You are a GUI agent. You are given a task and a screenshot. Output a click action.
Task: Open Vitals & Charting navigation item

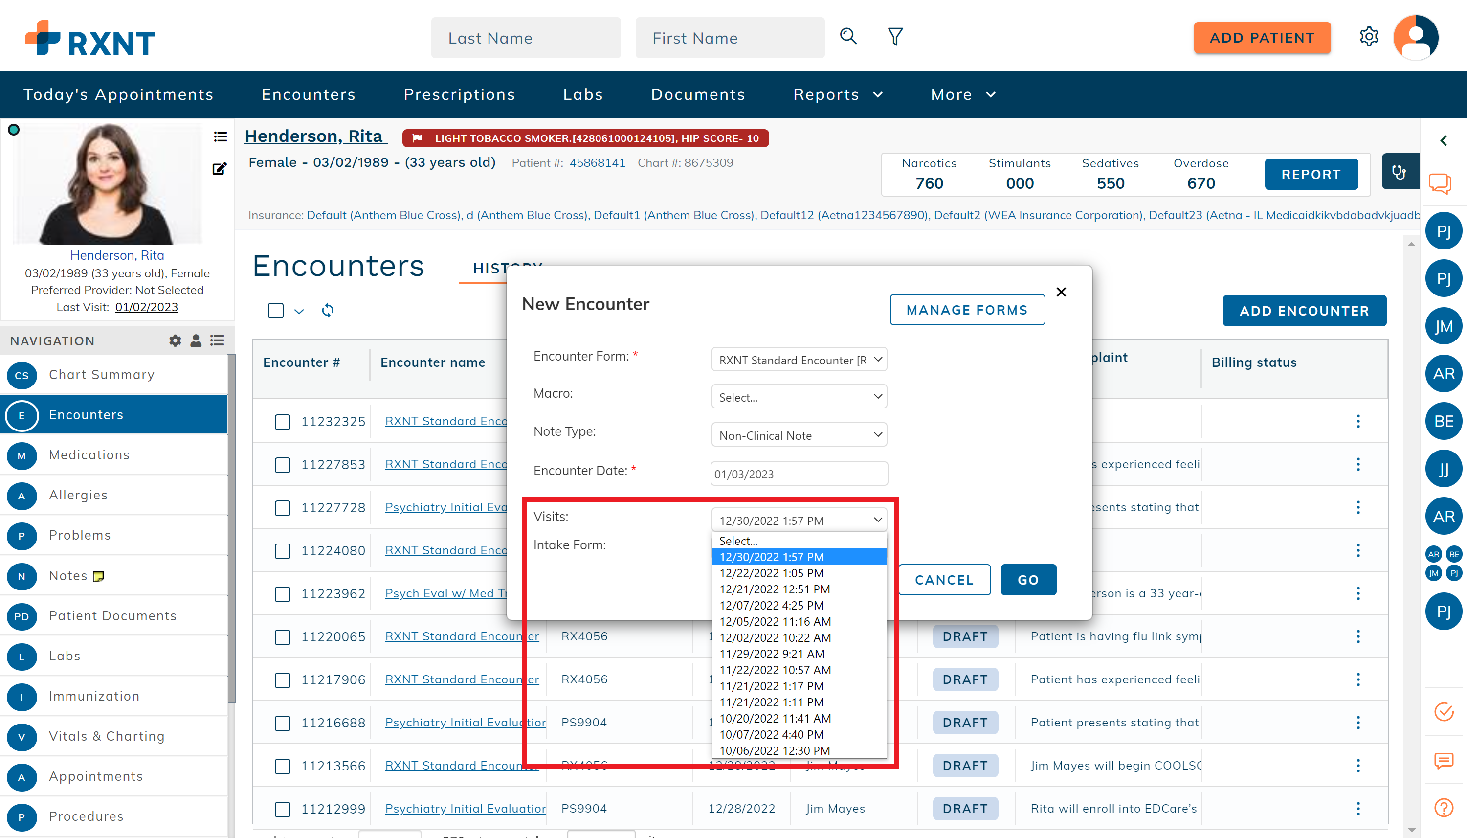tap(114, 736)
